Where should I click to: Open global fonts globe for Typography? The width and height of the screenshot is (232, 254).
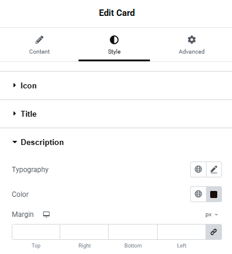click(x=198, y=169)
